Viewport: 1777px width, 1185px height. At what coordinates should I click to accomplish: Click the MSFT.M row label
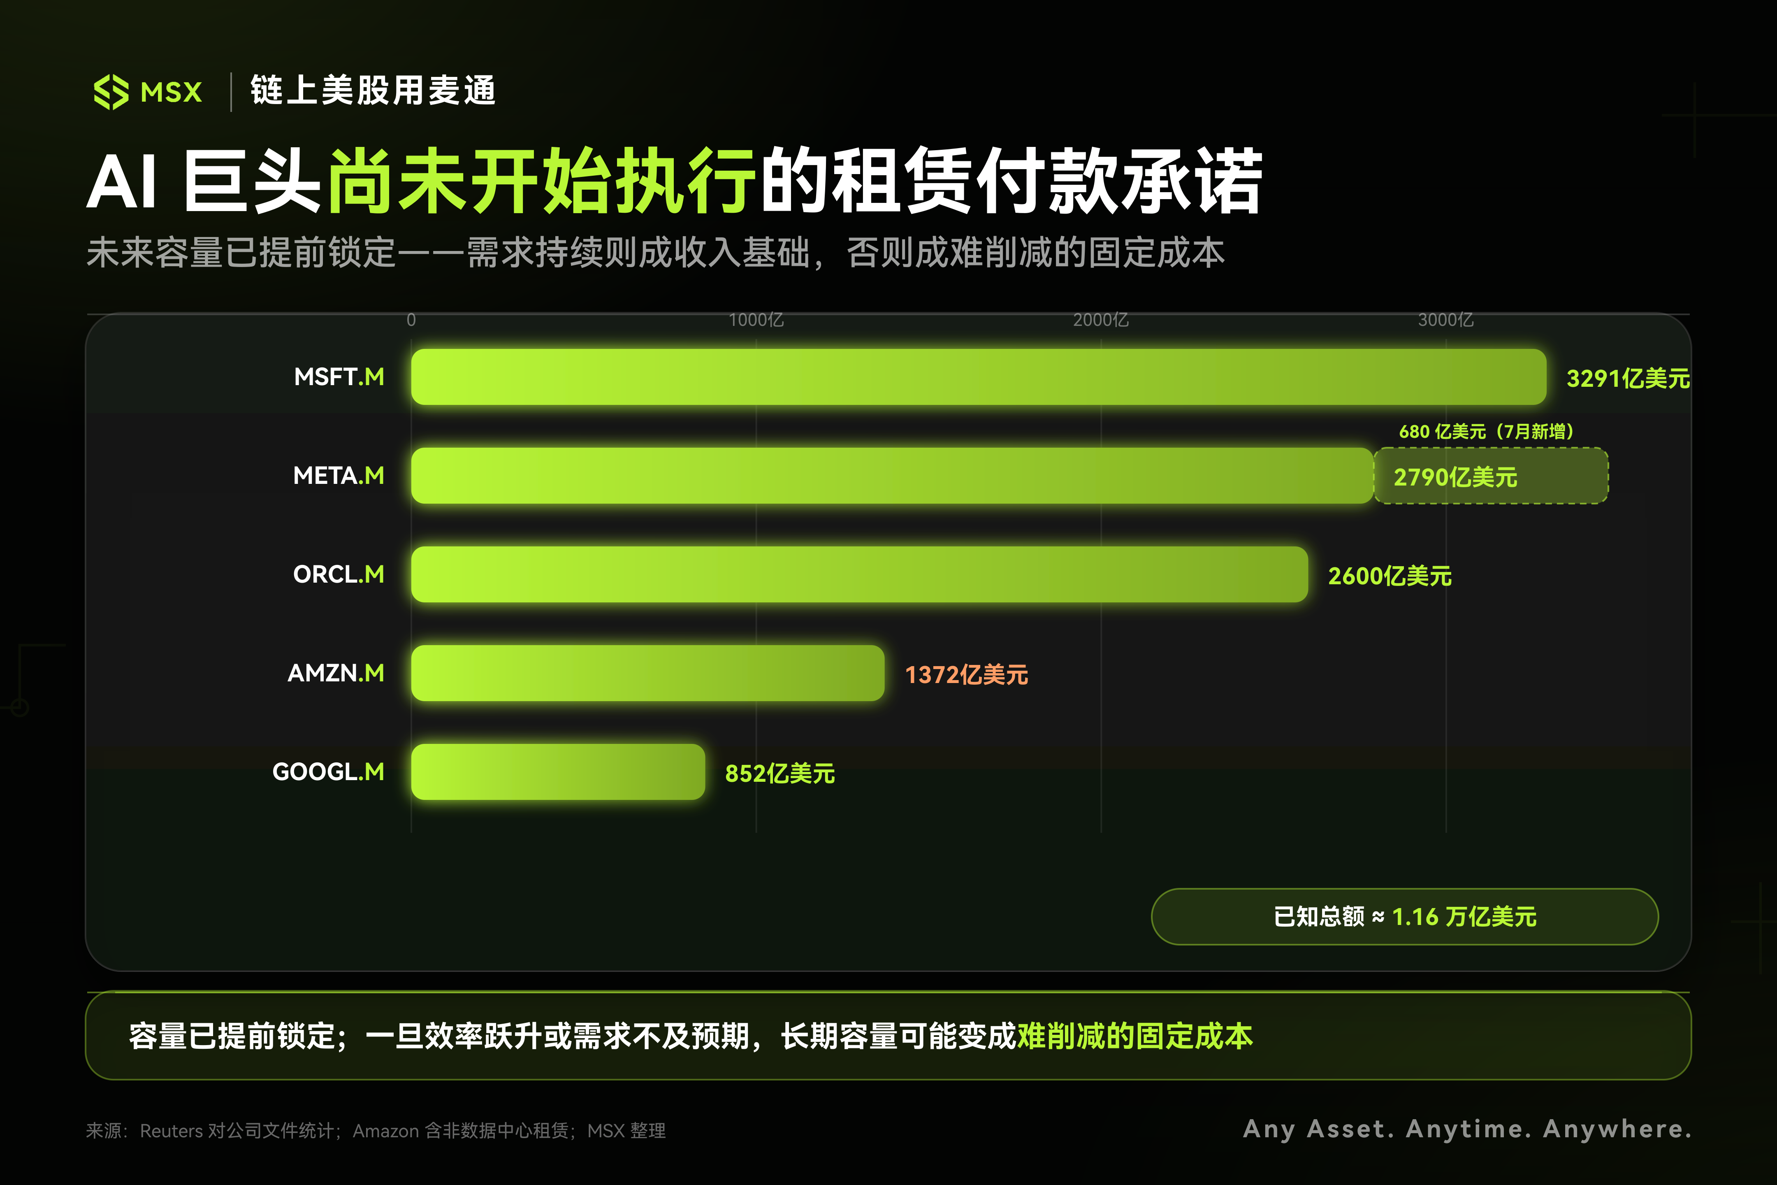coord(339,376)
